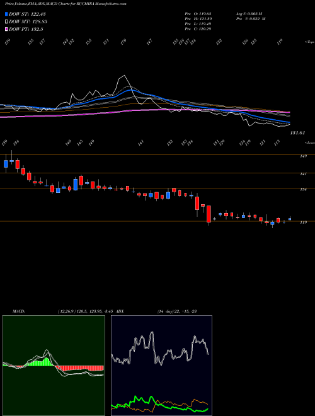315x416 pixels.
Task: Click the '170' peak label above EMA chart
Action: coord(123,42)
